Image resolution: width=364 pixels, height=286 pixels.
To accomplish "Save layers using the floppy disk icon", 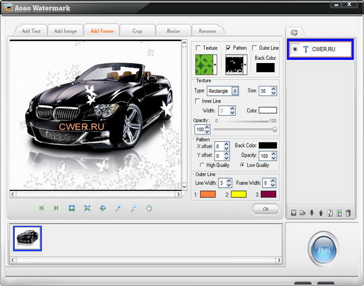I will pos(294,213).
